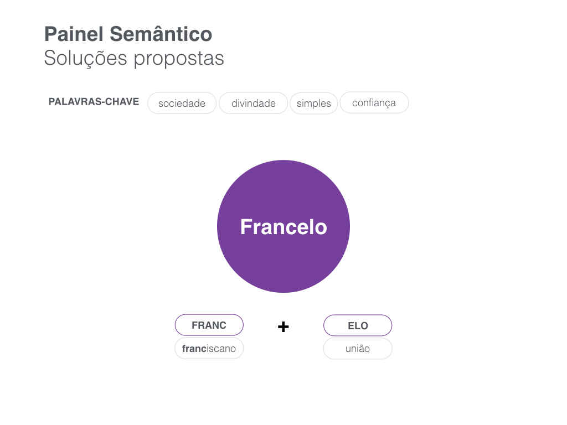This screenshot has height=425, width=567.
Task: Click the Painel Semântico heading
Action: 128,34
